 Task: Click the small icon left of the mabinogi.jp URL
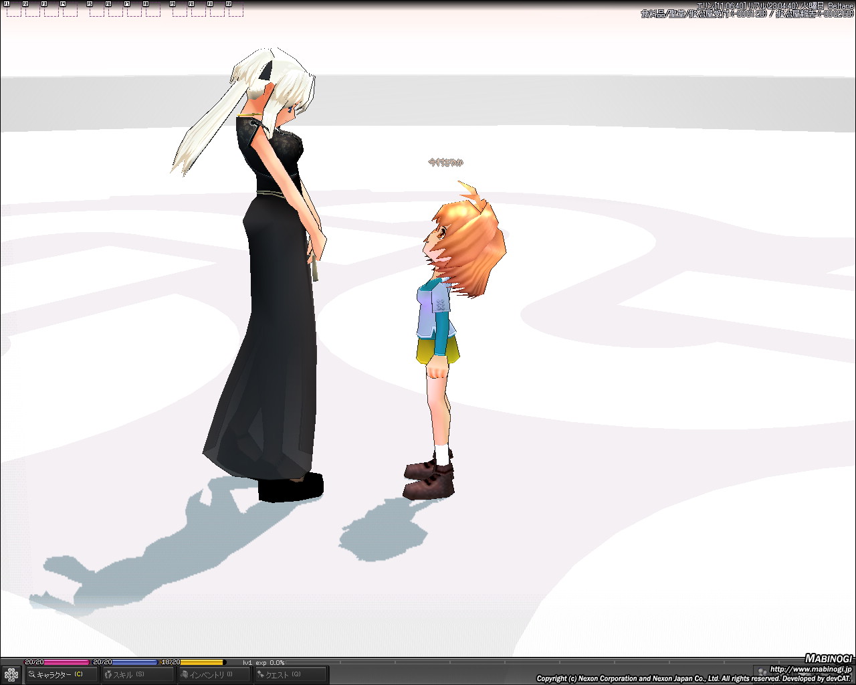coord(762,670)
